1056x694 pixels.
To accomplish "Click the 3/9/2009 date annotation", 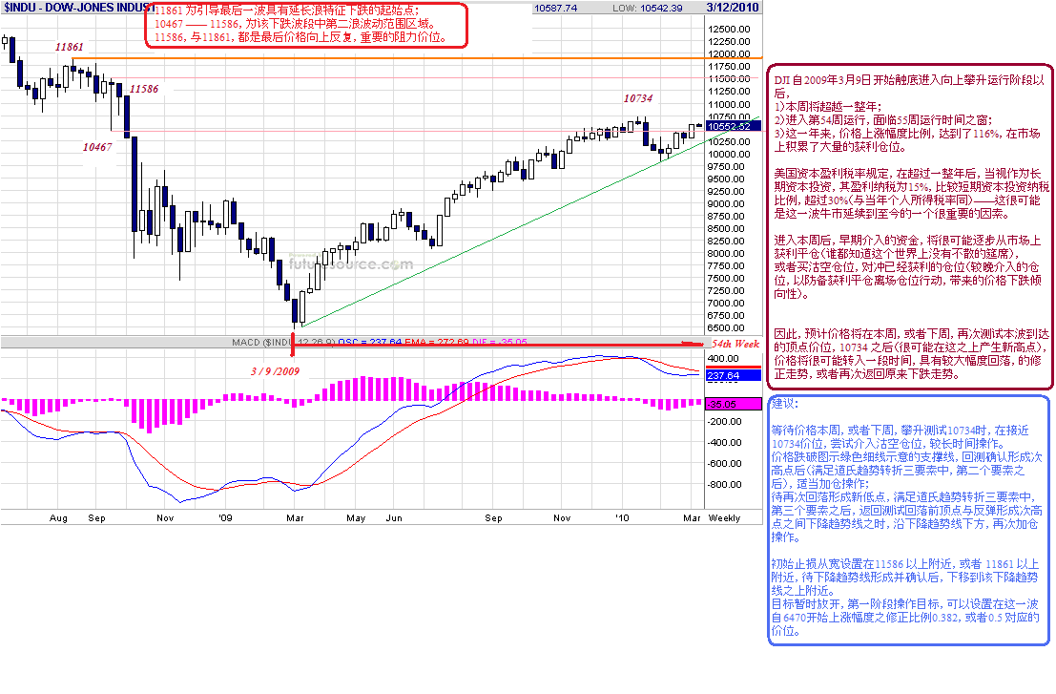I will click(275, 371).
